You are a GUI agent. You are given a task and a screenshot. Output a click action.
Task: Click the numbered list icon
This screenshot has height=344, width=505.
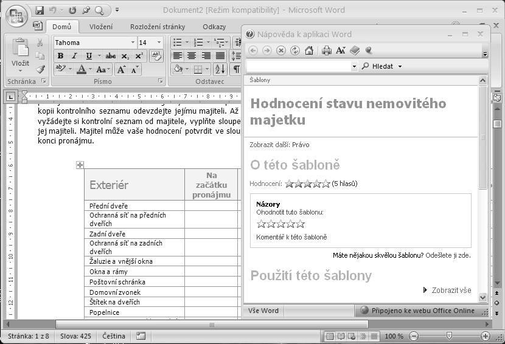coord(198,43)
